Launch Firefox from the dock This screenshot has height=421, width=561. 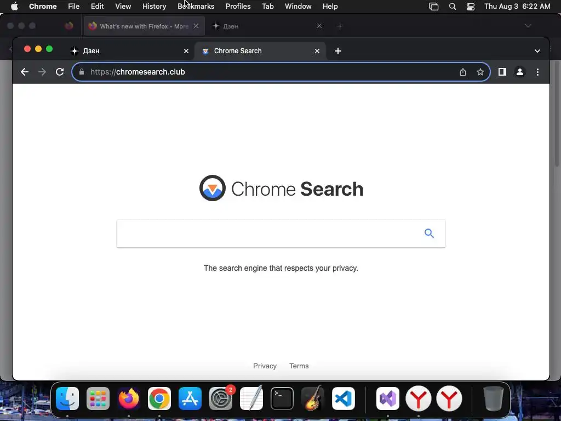[129, 399]
